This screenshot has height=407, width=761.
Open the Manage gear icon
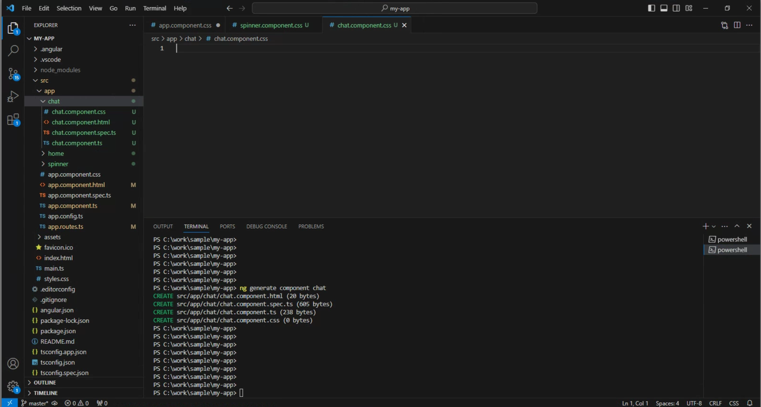coord(13,386)
